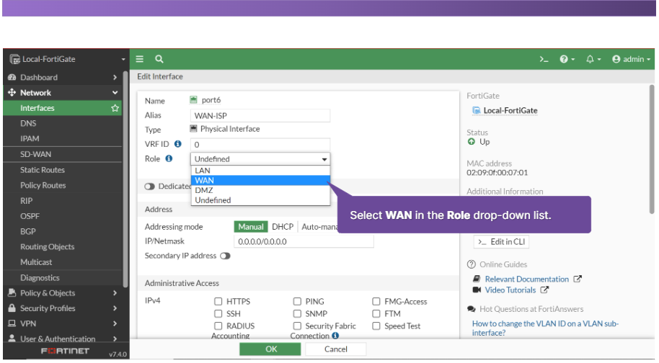This screenshot has width=659, height=363.
Task: Collapse the Network section chevron
Action: (115, 93)
